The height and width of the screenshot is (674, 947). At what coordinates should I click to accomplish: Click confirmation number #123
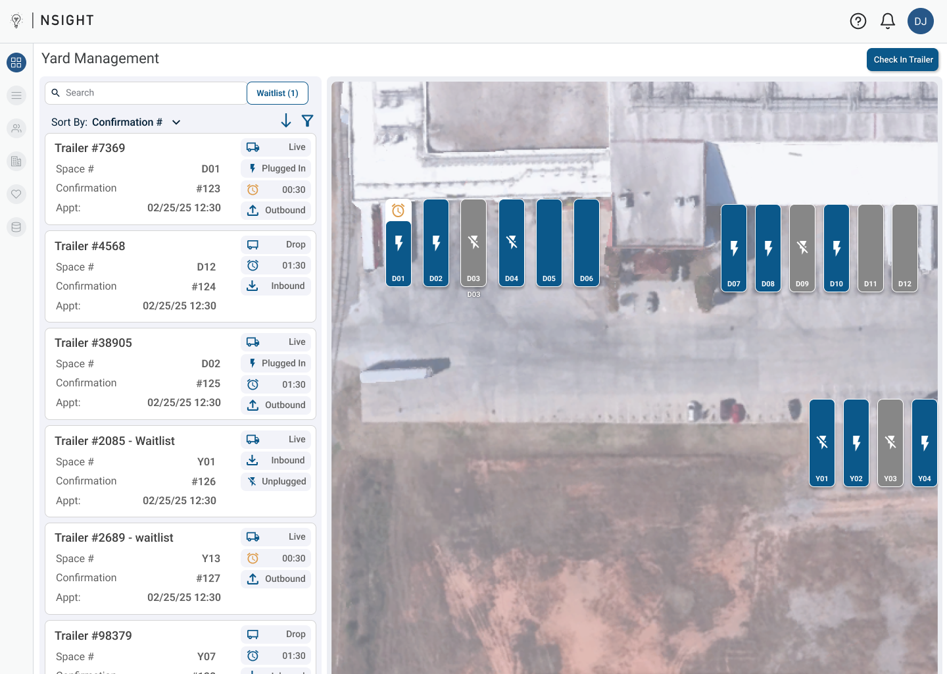(x=208, y=189)
